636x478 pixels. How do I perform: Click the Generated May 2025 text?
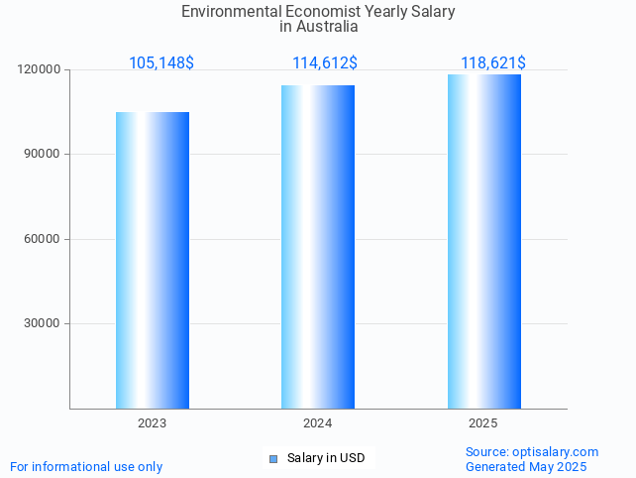pos(526,467)
